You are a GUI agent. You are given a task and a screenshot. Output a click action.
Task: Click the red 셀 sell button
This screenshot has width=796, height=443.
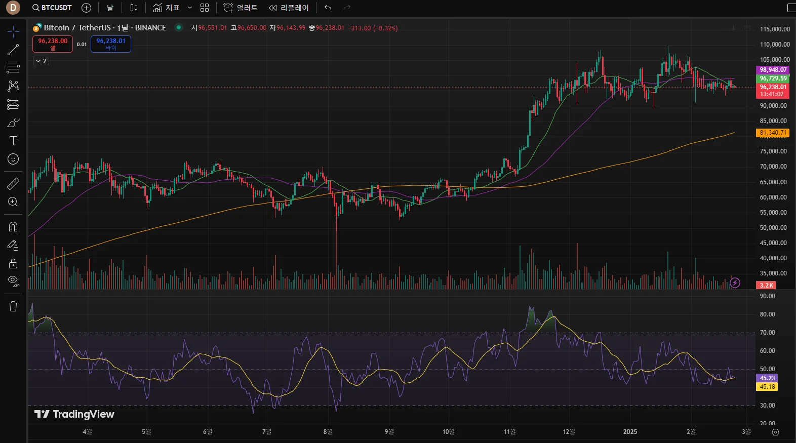(x=53, y=44)
